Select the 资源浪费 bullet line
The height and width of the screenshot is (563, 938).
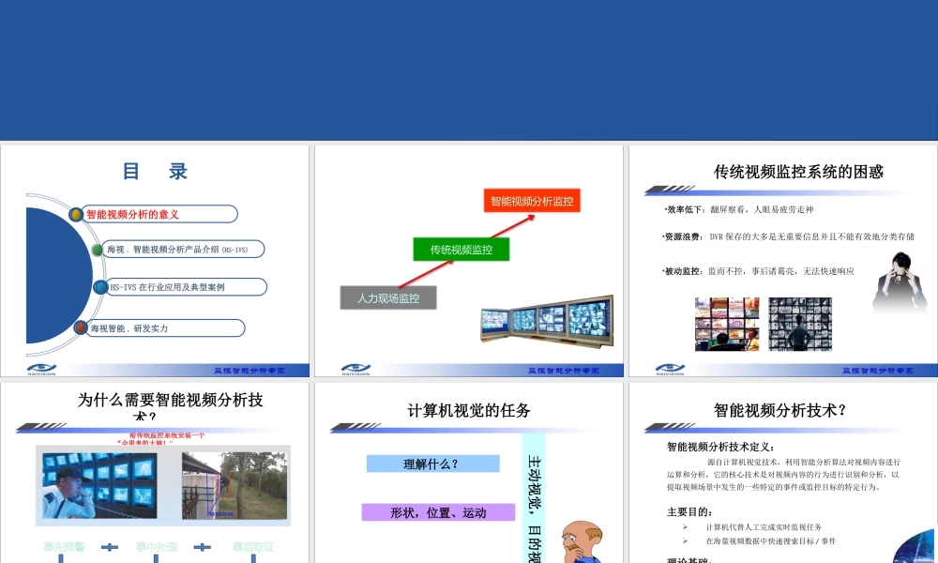click(789, 236)
